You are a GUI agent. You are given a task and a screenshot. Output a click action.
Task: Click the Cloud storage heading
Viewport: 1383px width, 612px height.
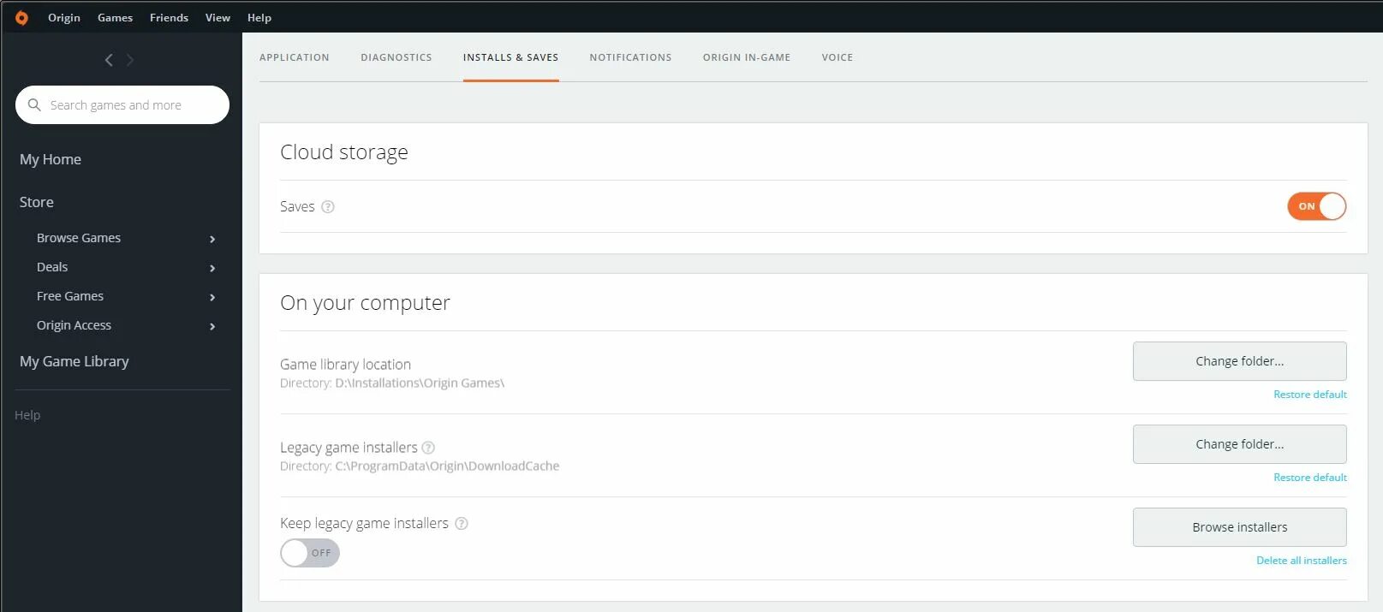(344, 152)
